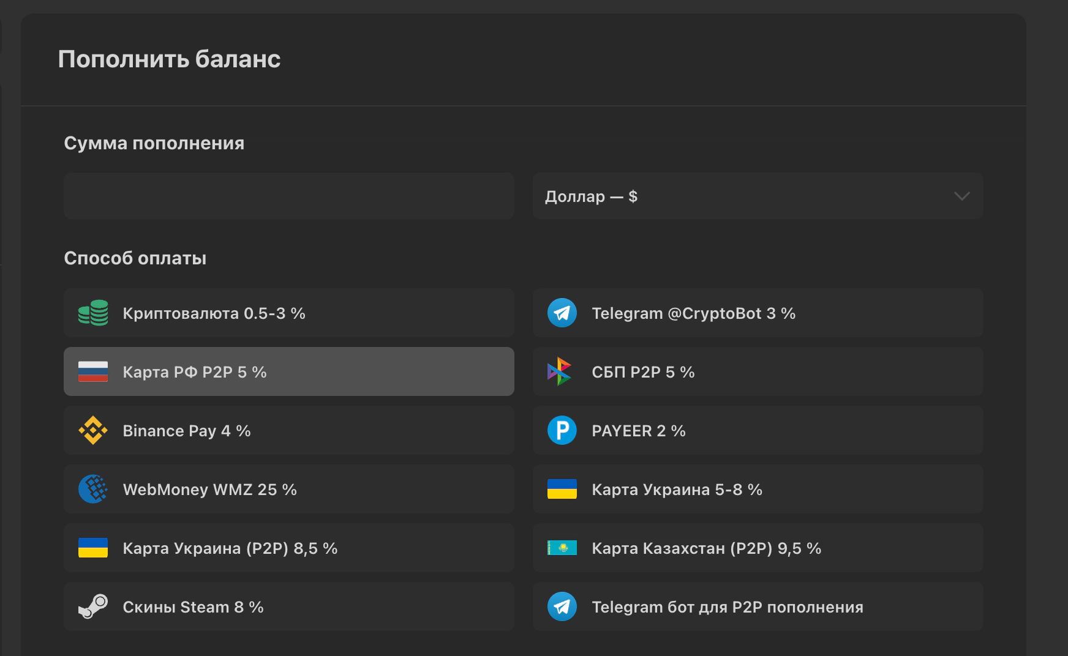The image size is (1068, 656).
Task: Click the yellow Binance logo icon
Action: coord(93,430)
